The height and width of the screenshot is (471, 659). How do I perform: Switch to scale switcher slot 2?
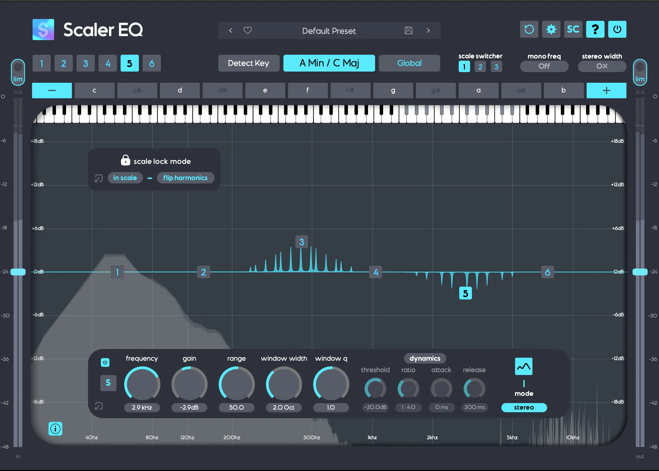[x=480, y=67]
